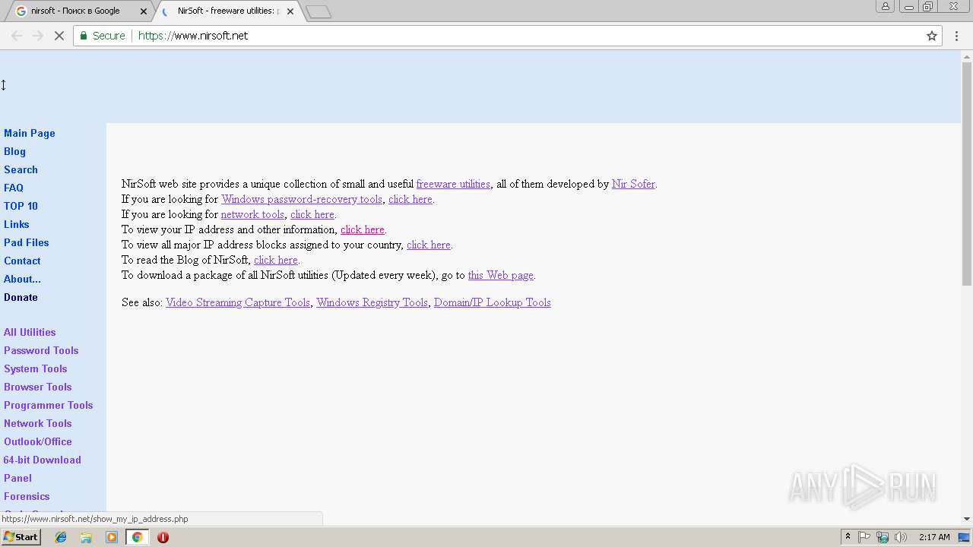973x547 pixels.
Task: Click here to read NirSoft Blog
Action: (x=276, y=260)
